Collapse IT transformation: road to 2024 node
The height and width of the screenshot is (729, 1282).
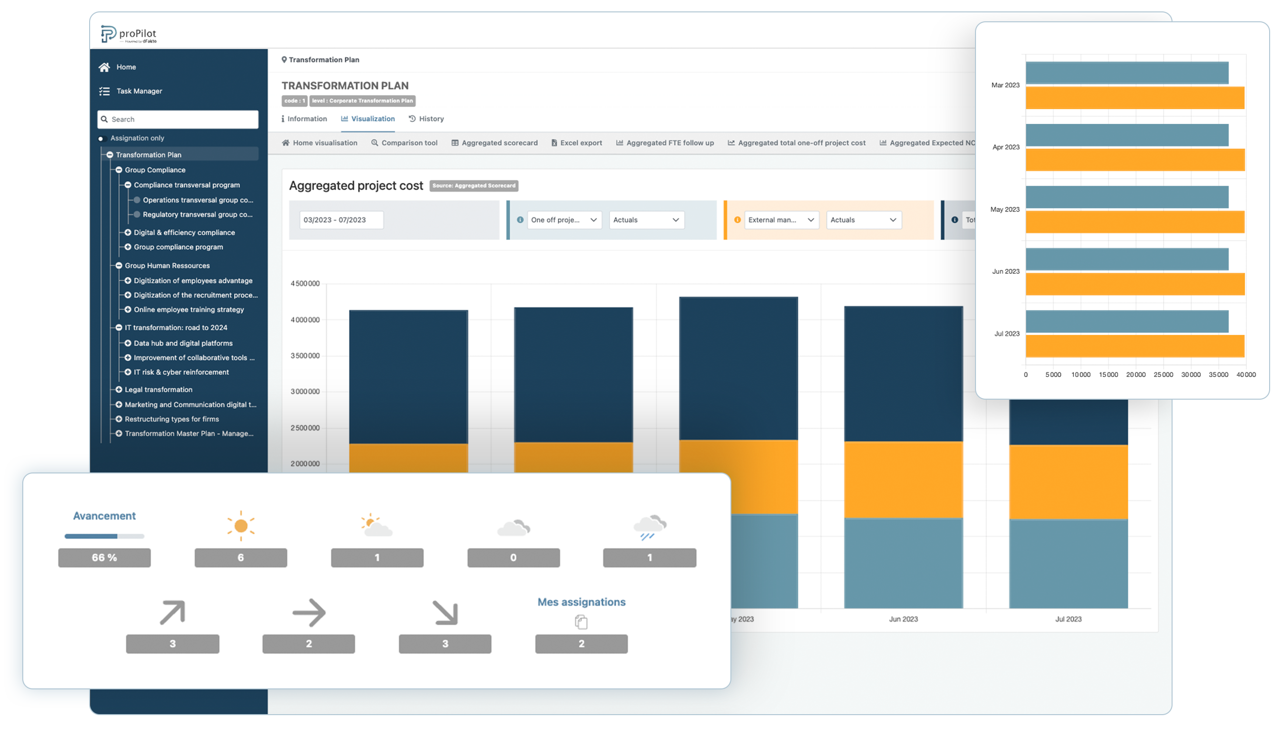pyautogui.click(x=119, y=327)
